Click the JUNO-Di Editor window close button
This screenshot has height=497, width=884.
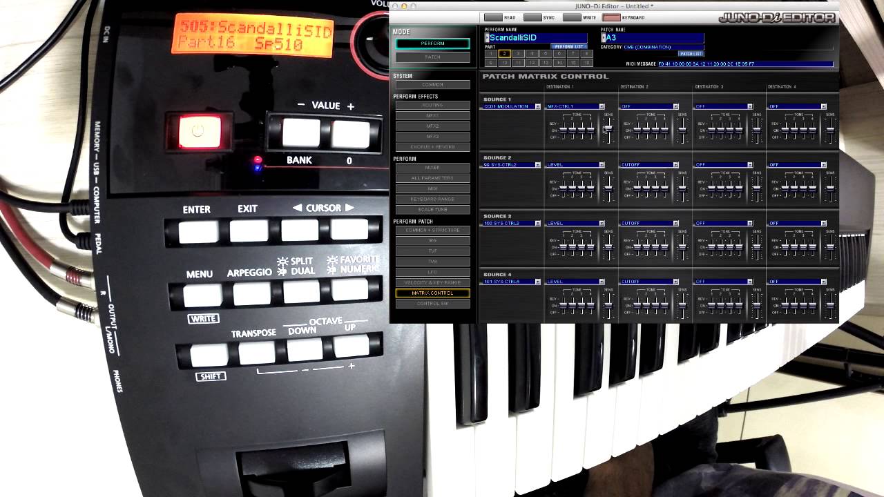[395, 6]
